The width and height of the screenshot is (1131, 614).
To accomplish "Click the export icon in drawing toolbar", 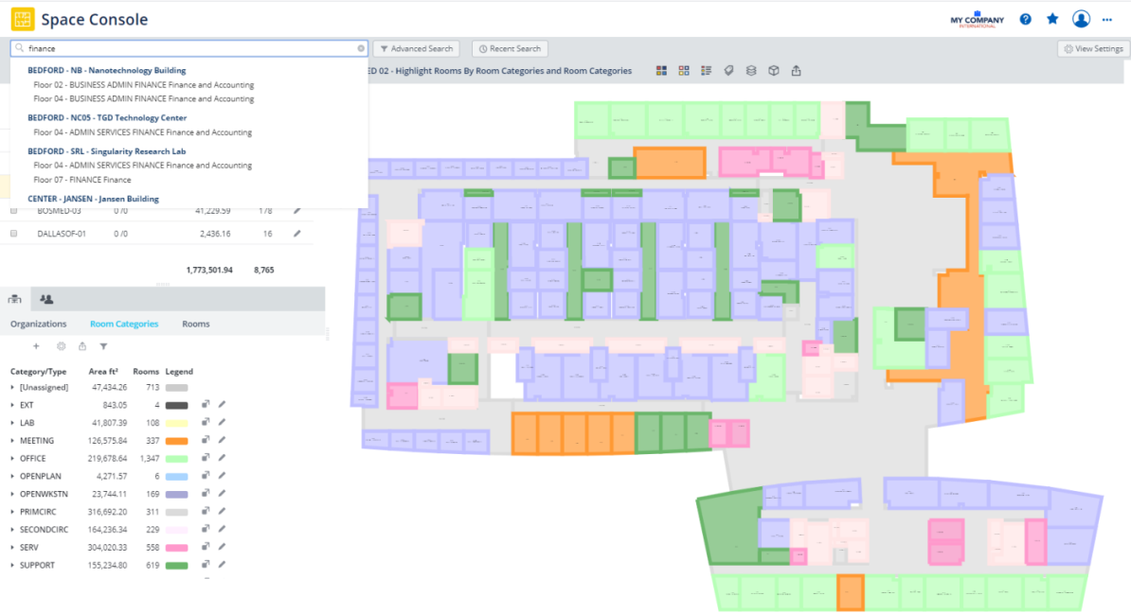I will (x=796, y=71).
